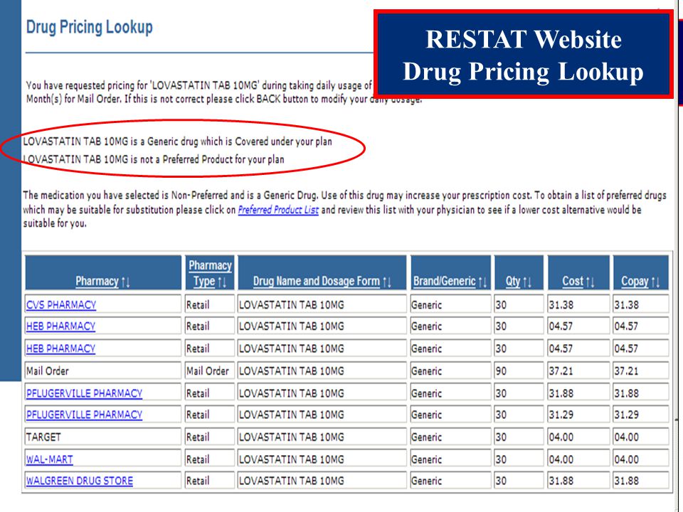This screenshot has height=512, width=683.
Task: Click the Pharmacy Type column header text
Action: pyautogui.click(x=210, y=273)
